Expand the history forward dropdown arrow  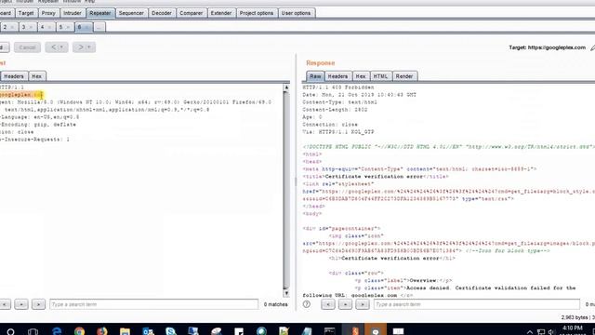pyautogui.click(x=89, y=47)
